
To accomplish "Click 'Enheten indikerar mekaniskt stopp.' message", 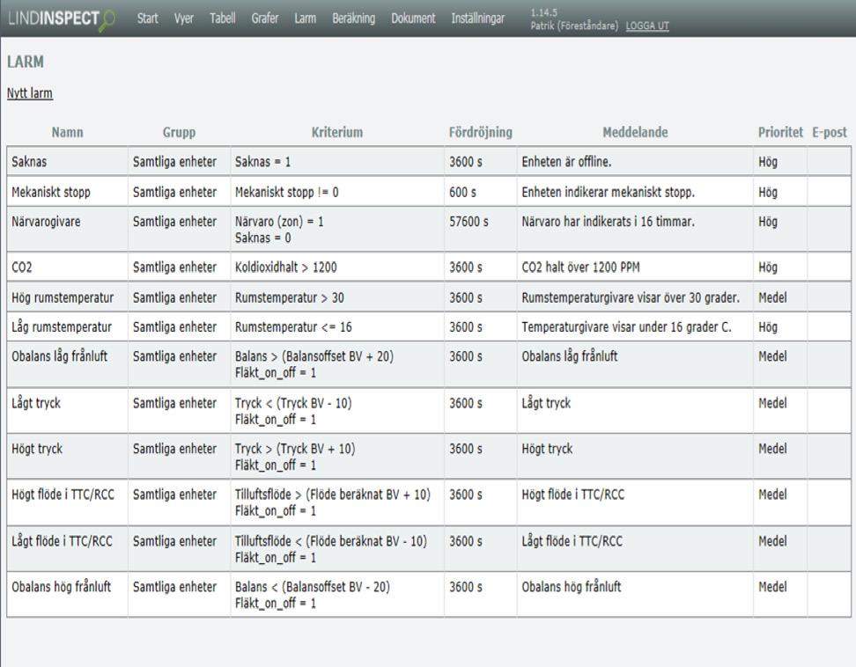I will click(609, 192).
